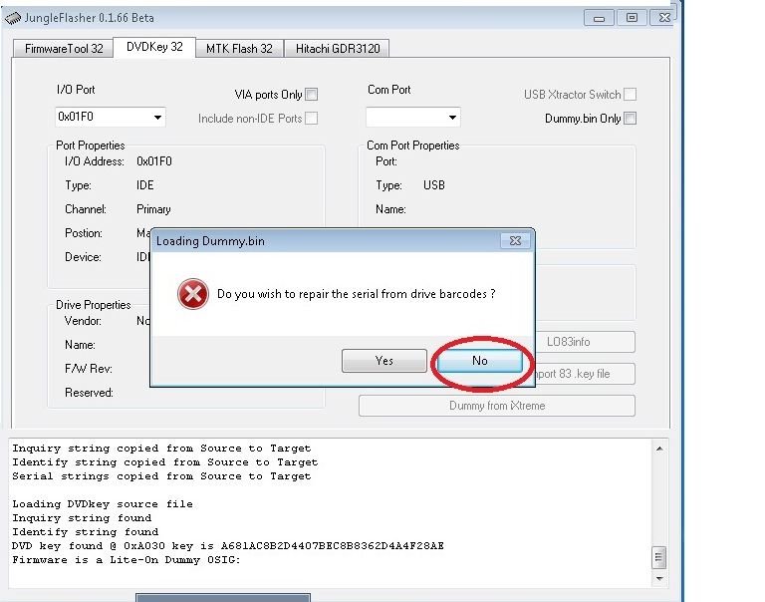The height and width of the screenshot is (602, 765).
Task: Open the MTK Flash 32 tab
Action: [x=239, y=48]
